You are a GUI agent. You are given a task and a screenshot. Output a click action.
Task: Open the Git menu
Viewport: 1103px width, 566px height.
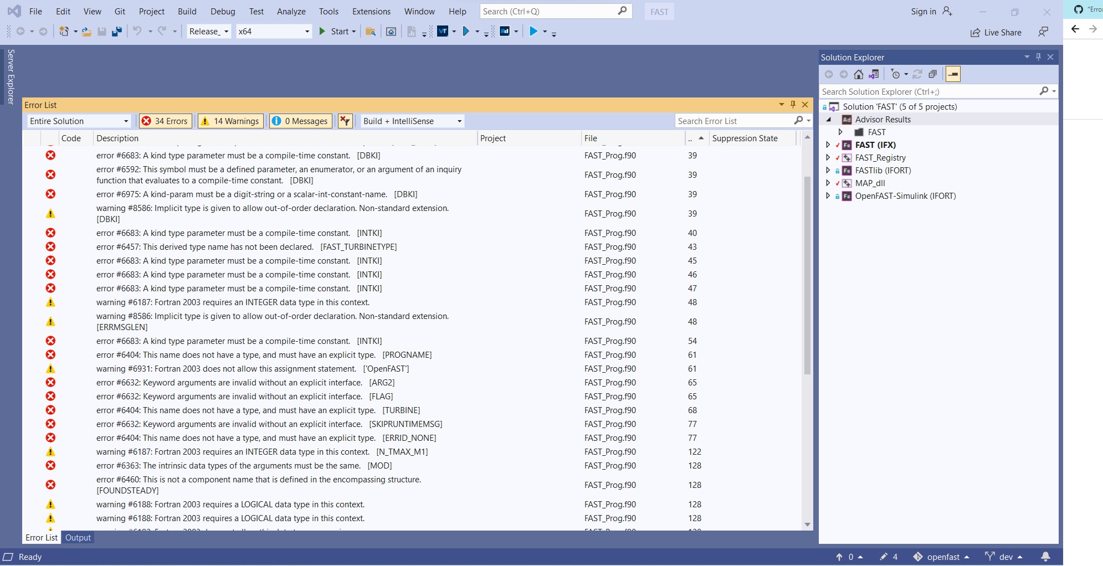tap(120, 11)
